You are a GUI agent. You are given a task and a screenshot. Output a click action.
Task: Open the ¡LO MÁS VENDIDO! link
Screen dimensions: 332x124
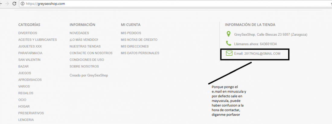pos(84,40)
